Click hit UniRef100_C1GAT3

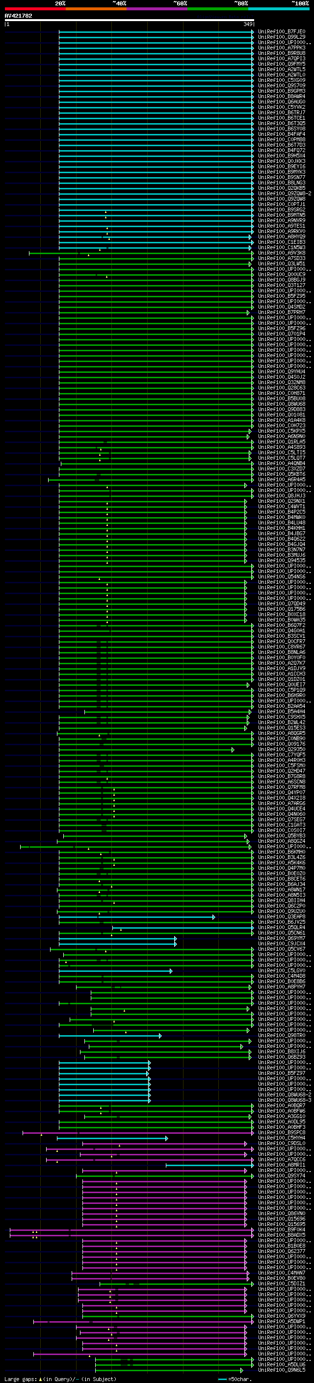tap(282, 825)
